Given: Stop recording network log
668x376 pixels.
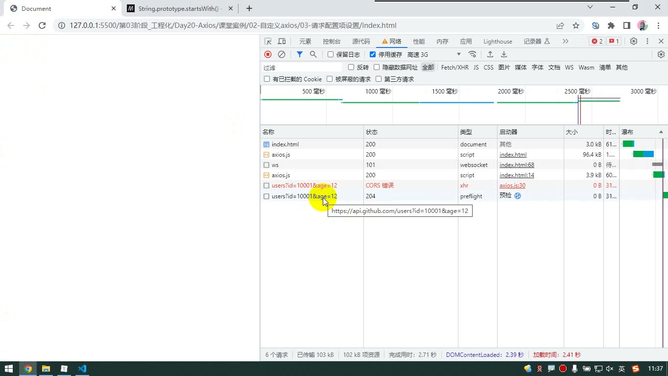Looking at the screenshot, I should point(268,54).
